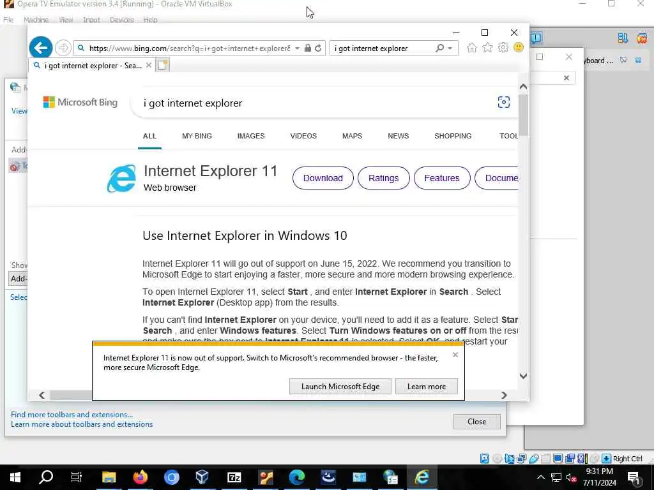Switch to MAPS tab

click(352, 136)
